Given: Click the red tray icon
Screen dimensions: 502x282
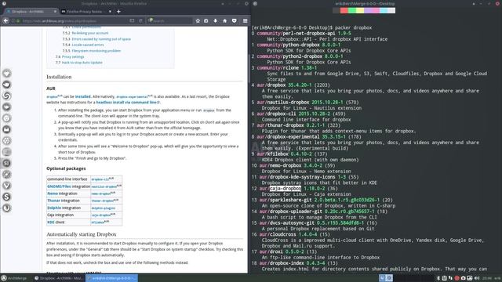Looking at the screenshot, I should [x=457, y=278].
